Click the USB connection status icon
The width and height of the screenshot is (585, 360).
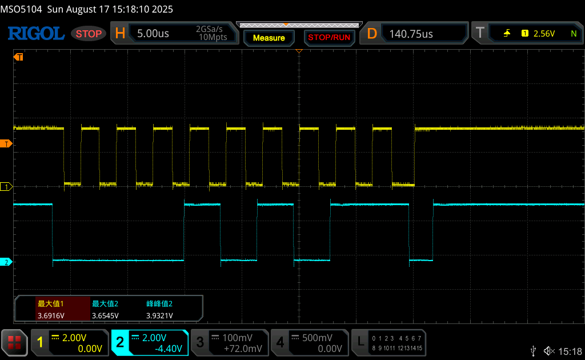coord(534,350)
